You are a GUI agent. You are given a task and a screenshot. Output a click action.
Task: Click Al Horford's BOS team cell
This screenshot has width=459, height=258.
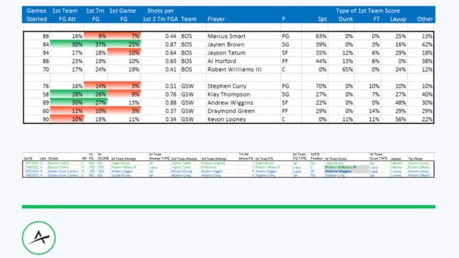click(186, 61)
